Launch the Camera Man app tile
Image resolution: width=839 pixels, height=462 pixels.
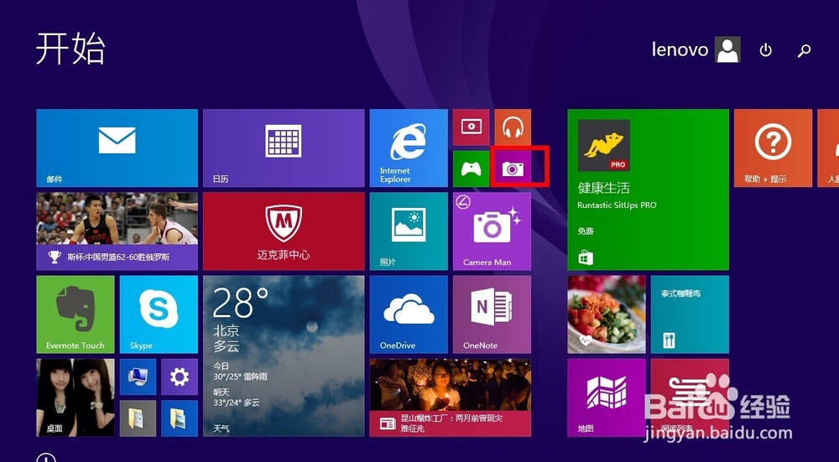492,231
